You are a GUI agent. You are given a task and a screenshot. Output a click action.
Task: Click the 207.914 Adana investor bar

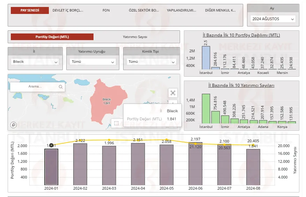263,122
